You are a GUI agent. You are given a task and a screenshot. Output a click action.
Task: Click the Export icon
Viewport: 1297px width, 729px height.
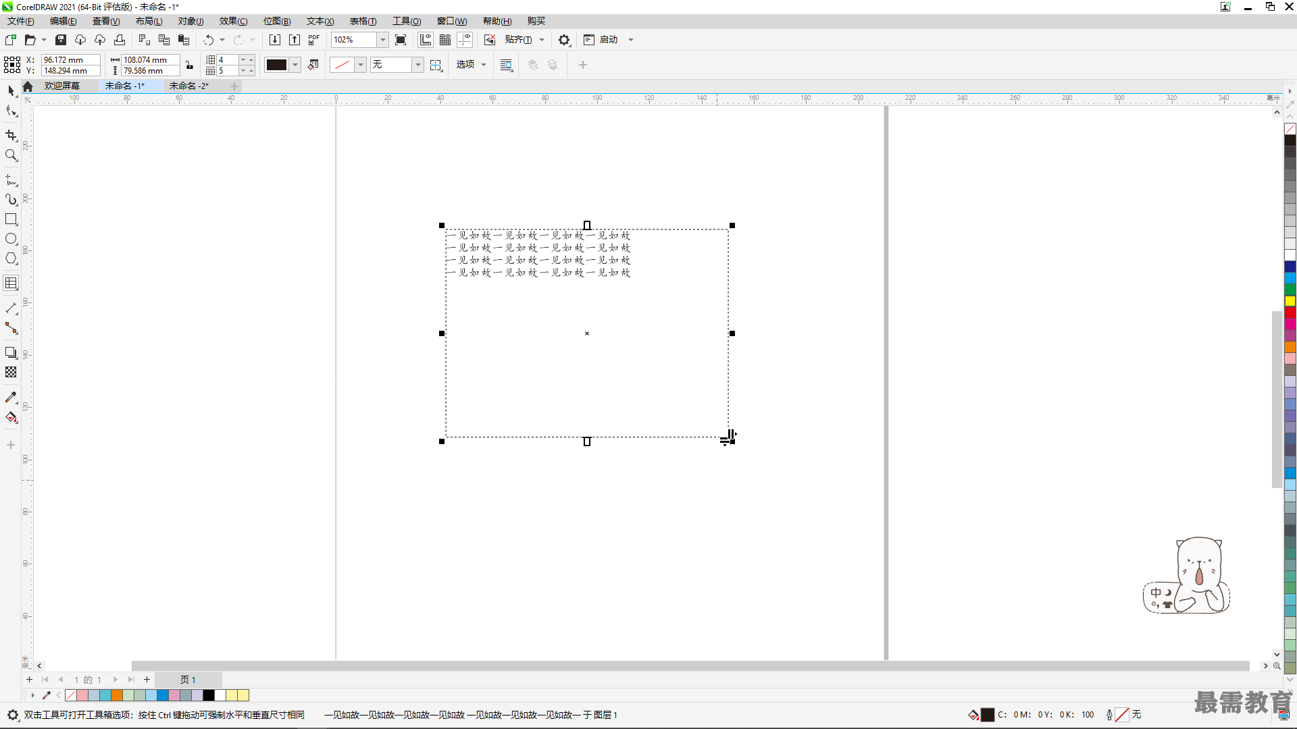pyautogui.click(x=295, y=40)
